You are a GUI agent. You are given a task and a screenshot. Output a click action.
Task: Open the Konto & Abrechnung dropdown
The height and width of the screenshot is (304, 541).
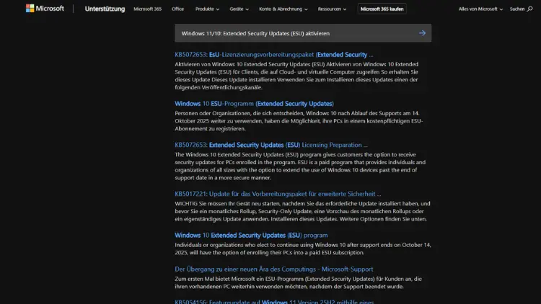[x=283, y=9]
